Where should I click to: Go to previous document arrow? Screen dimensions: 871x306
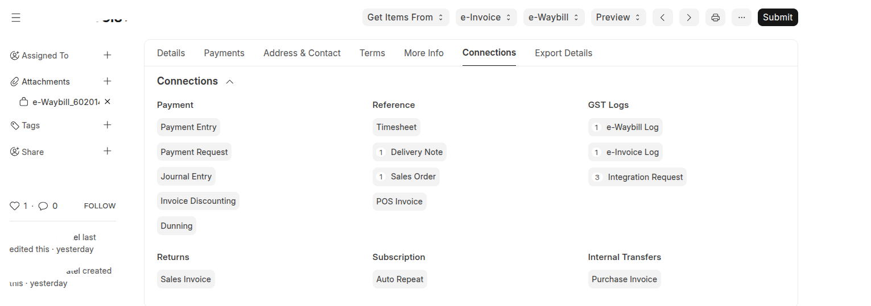[662, 18]
